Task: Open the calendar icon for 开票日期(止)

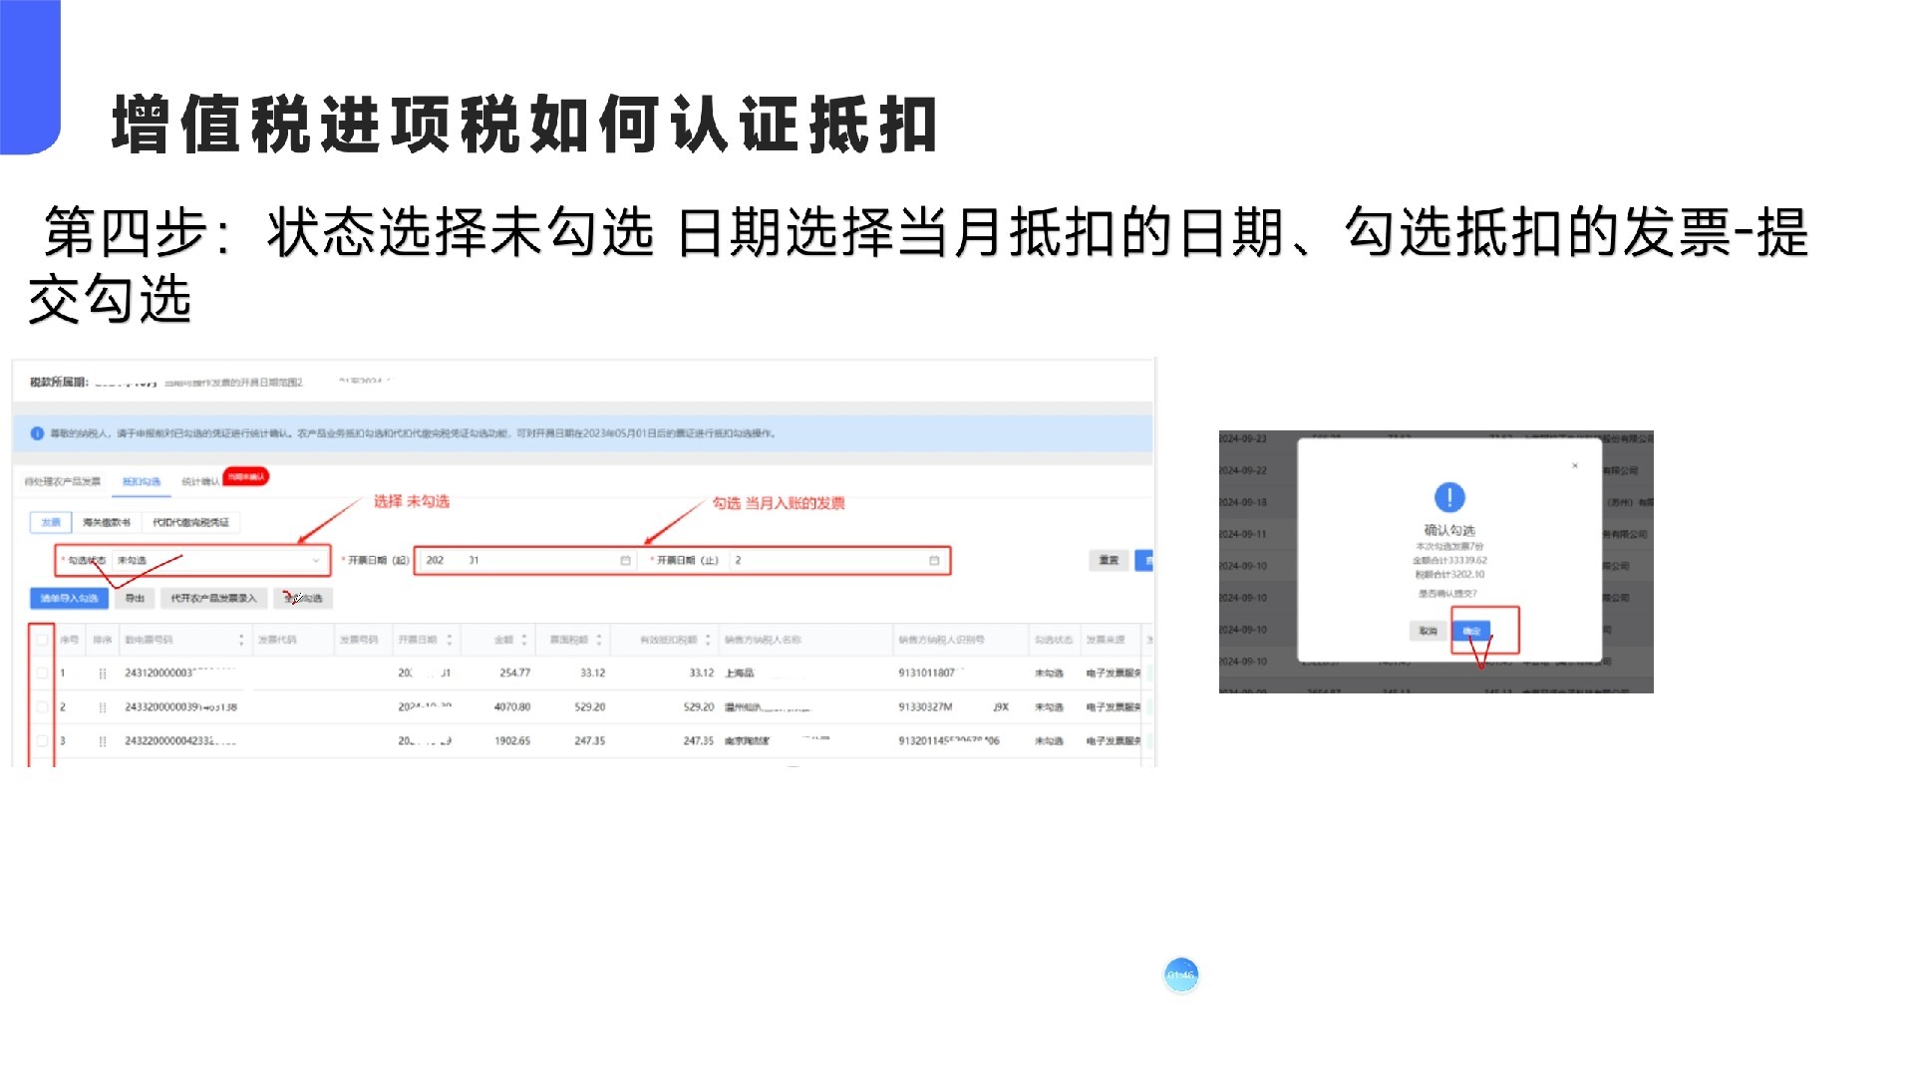Action: pos(934,561)
